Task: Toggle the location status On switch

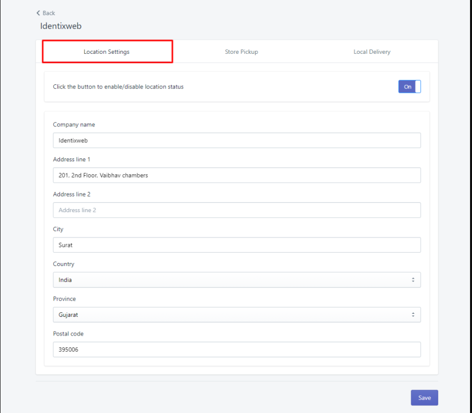Action: (x=409, y=86)
